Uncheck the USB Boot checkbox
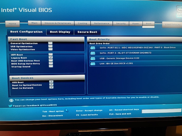 (x=51, y=82)
